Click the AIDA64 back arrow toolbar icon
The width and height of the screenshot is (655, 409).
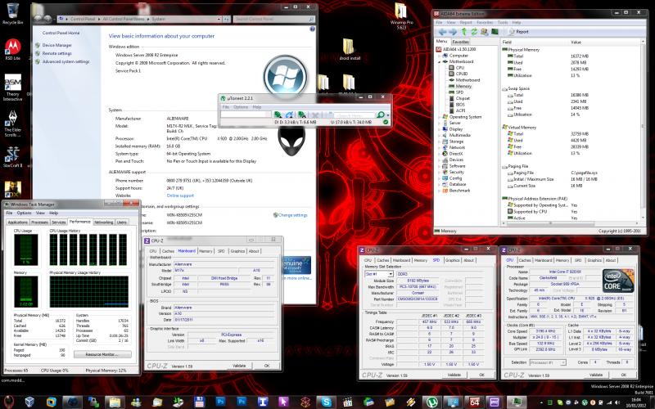point(442,32)
